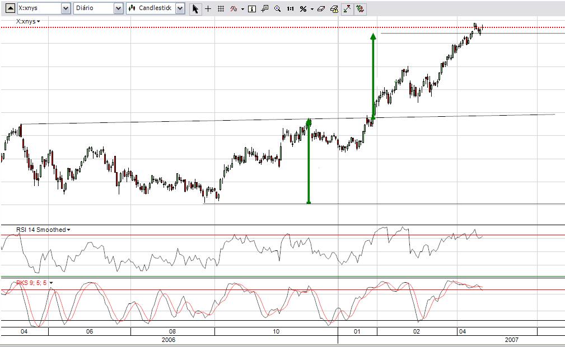Viewport: 565px width, 347px height.
Task: Click the month 08 axis label
Action: tap(172, 331)
